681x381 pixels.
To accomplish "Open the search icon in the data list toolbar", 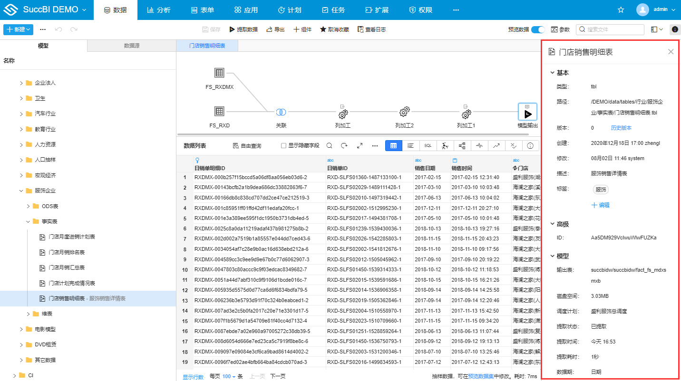I will click(329, 146).
